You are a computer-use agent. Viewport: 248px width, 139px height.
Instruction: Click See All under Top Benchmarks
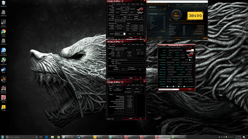click(x=162, y=31)
